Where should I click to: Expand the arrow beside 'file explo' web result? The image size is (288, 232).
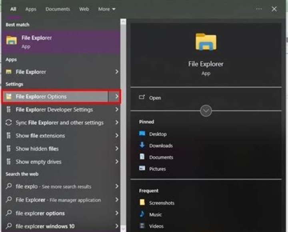click(117, 186)
